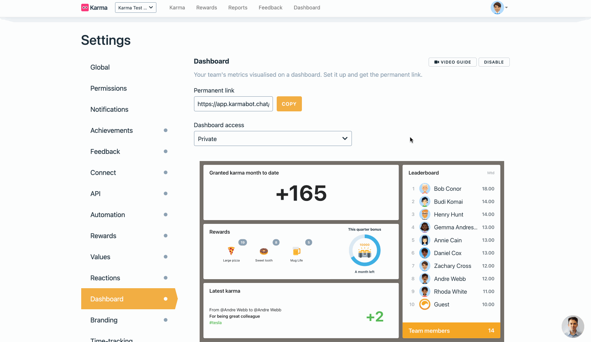591x342 pixels.
Task: Open the Dashboard access Private dropdown
Action: click(273, 138)
